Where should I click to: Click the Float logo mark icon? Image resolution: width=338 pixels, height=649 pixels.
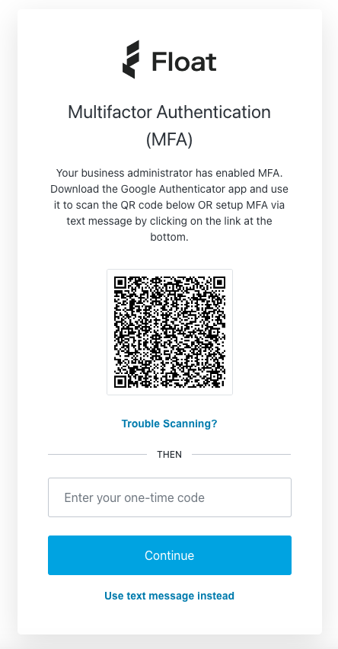131,59
